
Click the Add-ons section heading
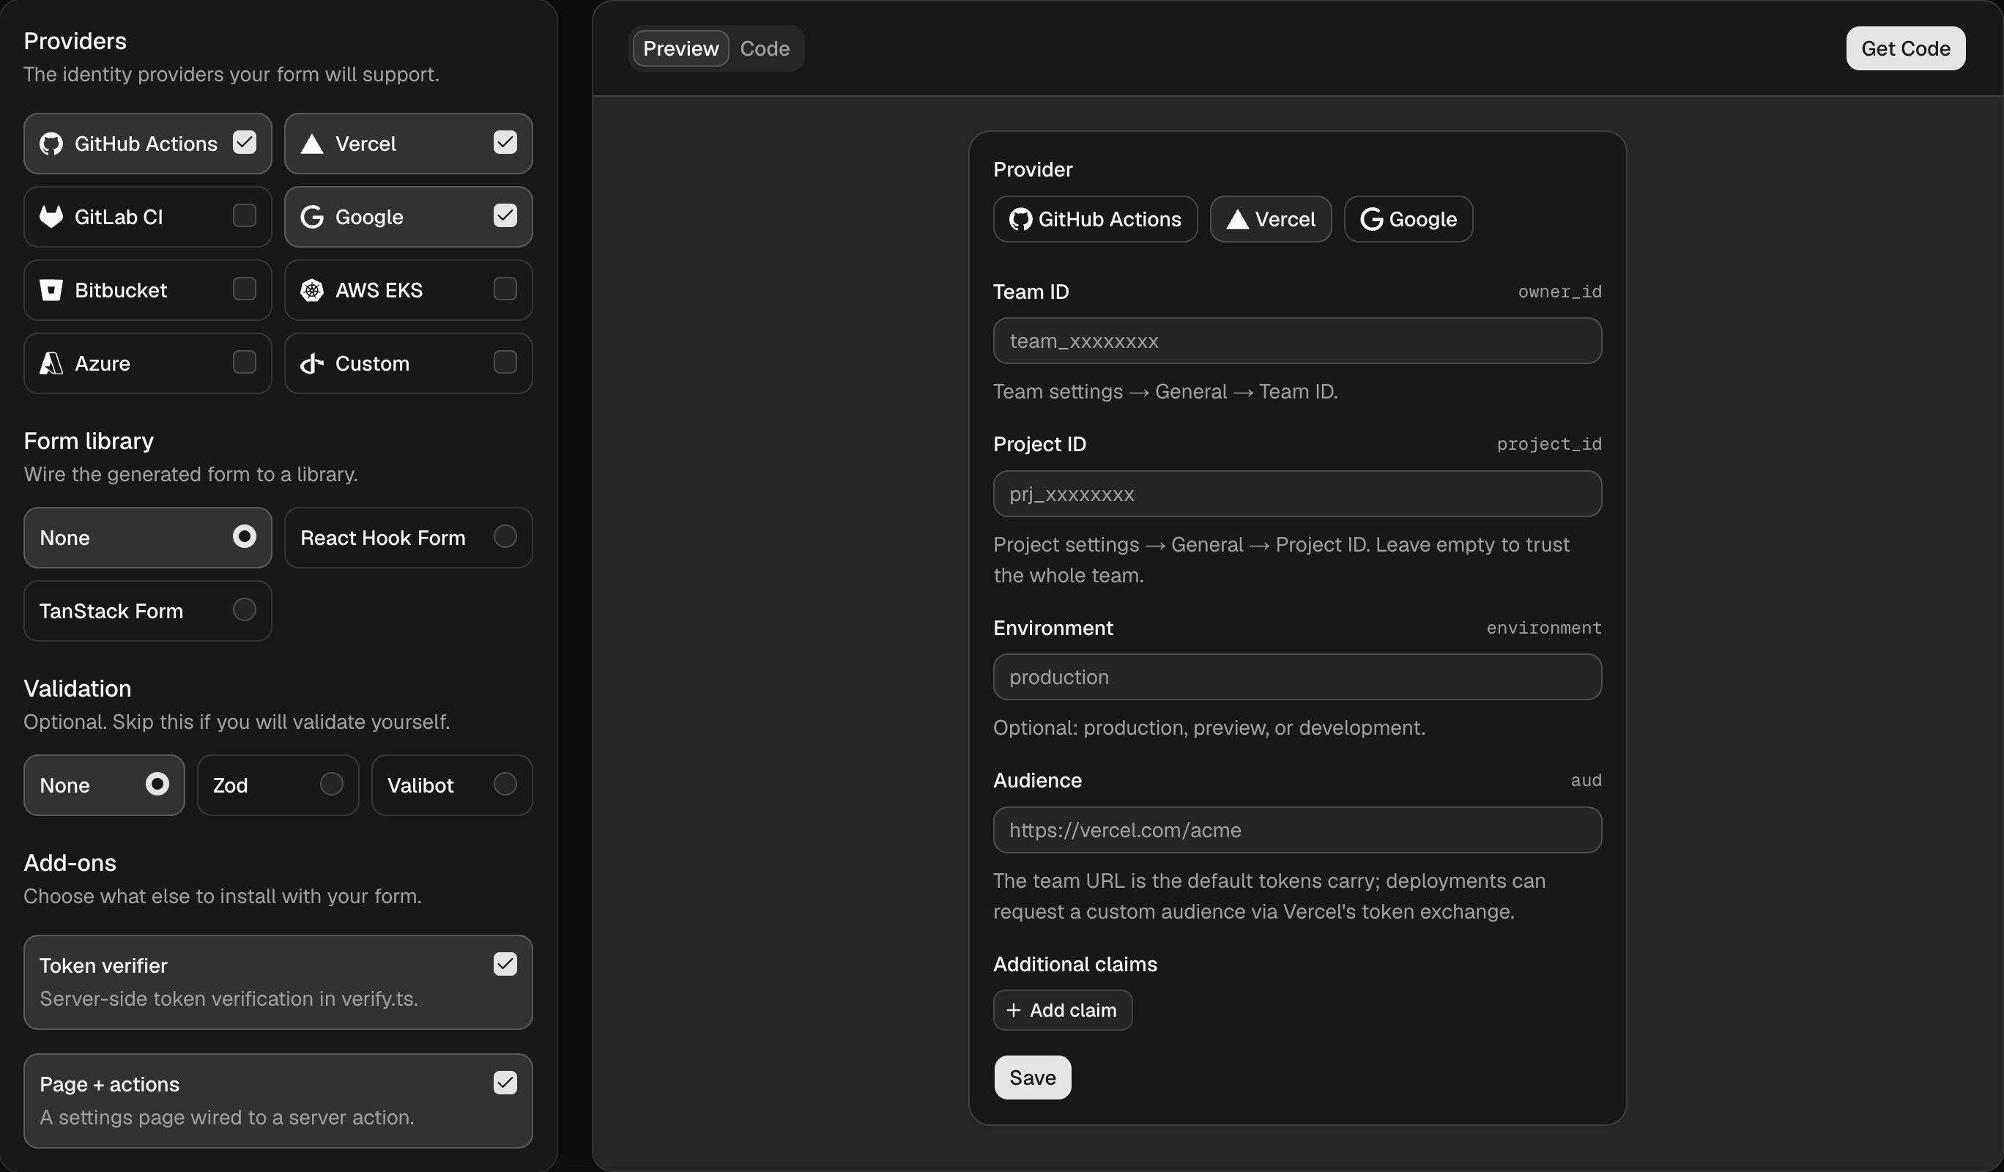pos(70,863)
